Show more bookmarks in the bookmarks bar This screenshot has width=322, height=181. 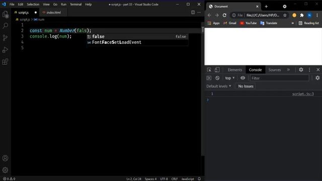[293, 23]
